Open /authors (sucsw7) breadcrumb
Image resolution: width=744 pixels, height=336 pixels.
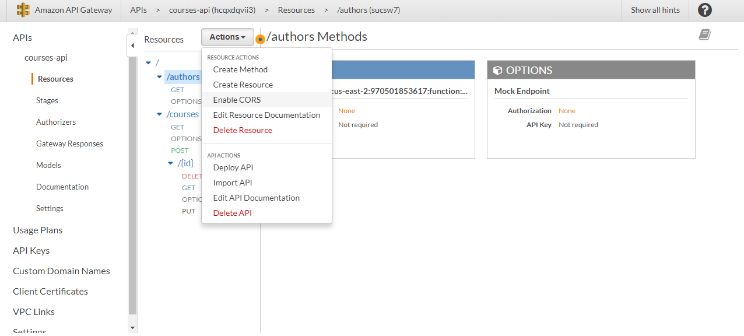pos(369,10)
